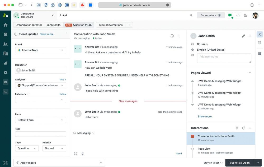The width and height of the screenshot is (264, 167).
Task: Switch to the Side conversations tab
Action: pyautogui.click(x=111, y=25)
